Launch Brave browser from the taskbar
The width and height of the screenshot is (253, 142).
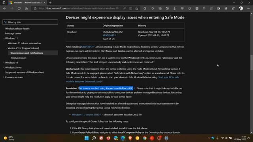pyautogui.click(x=130, y=138)
